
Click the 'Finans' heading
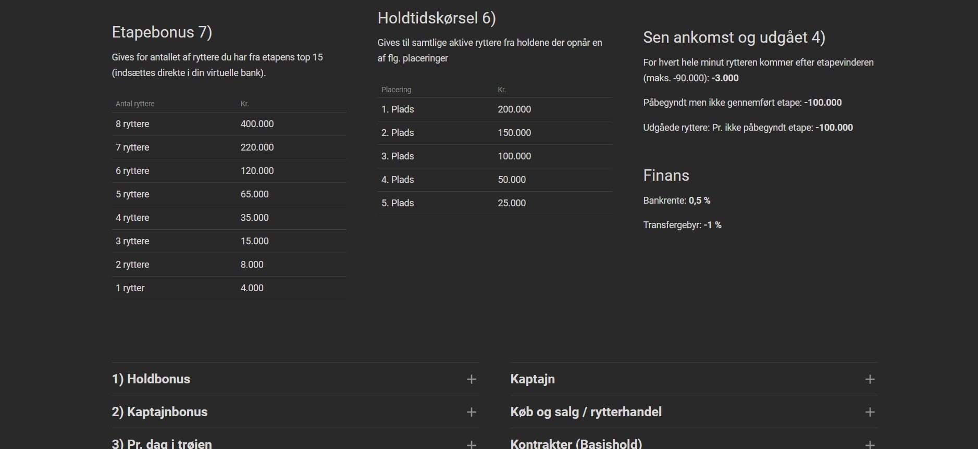coord(666,176)
